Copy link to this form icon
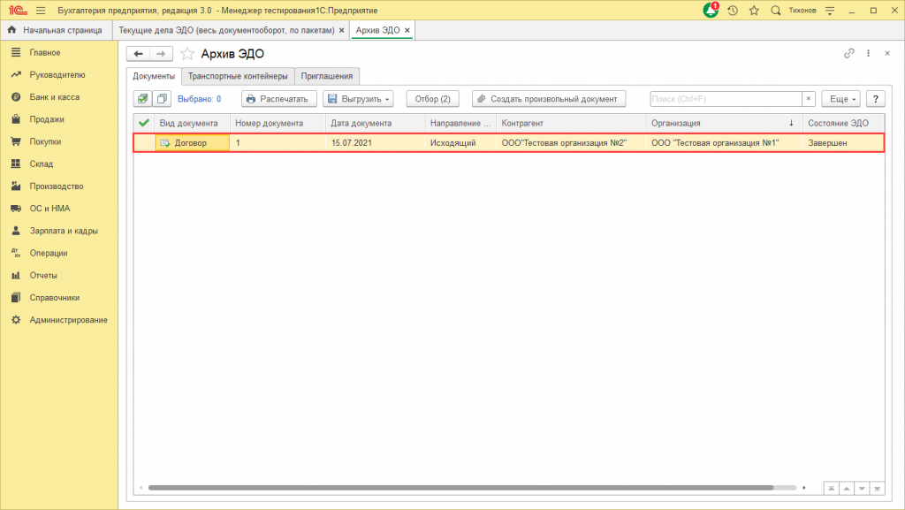The height and width of the screenshot is (510, 905). [x=848, y=53]
